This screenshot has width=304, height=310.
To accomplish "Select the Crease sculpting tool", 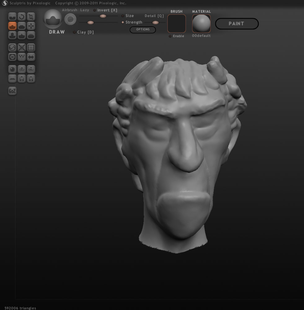I will pos(12,17).
